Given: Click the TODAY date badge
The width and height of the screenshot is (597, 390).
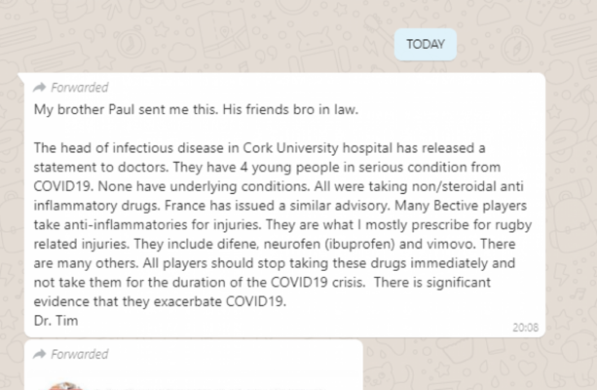Looking at the screenshot, I should click(426, 44).
